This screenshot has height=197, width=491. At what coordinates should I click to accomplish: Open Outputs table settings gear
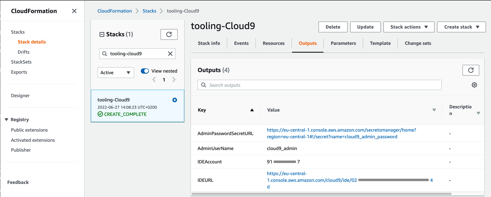[x=474, y=85]
